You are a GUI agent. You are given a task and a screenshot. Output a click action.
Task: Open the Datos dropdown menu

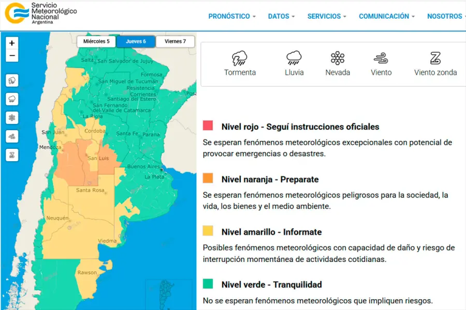coord(281,17)
